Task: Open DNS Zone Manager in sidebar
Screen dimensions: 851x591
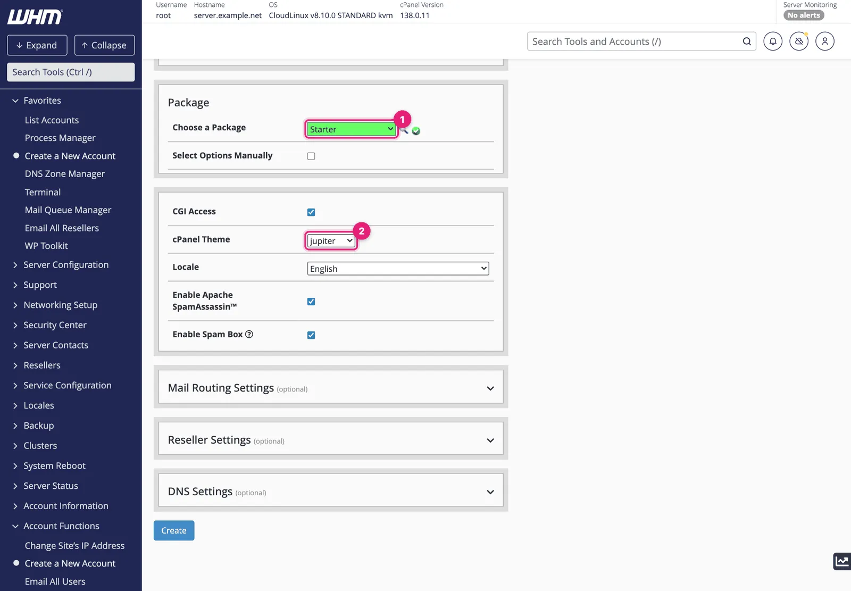Action: click(65, 174)
